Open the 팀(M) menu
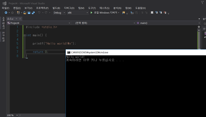The image size is (206, 117). click(81, 8)
